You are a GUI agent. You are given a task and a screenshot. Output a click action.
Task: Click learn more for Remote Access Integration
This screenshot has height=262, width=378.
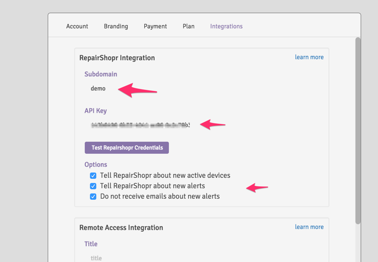[x=310, y=227]
